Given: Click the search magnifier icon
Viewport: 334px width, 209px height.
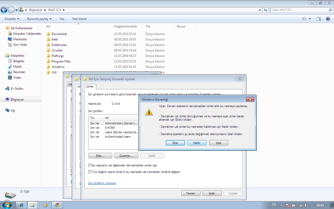Looking at the screenshot, I should [330, 10].
